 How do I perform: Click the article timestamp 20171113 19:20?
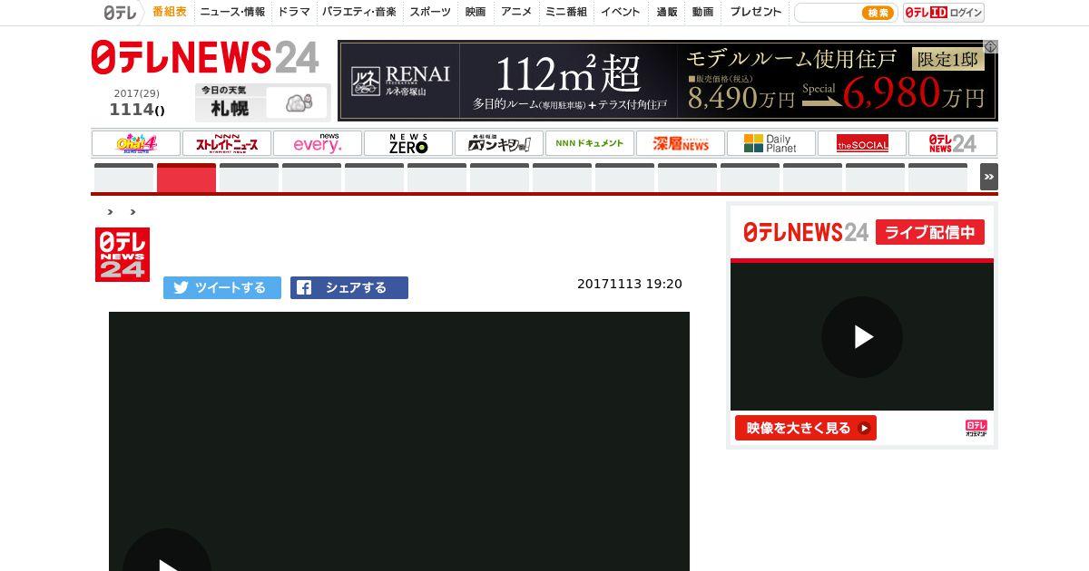coord(630,284)
